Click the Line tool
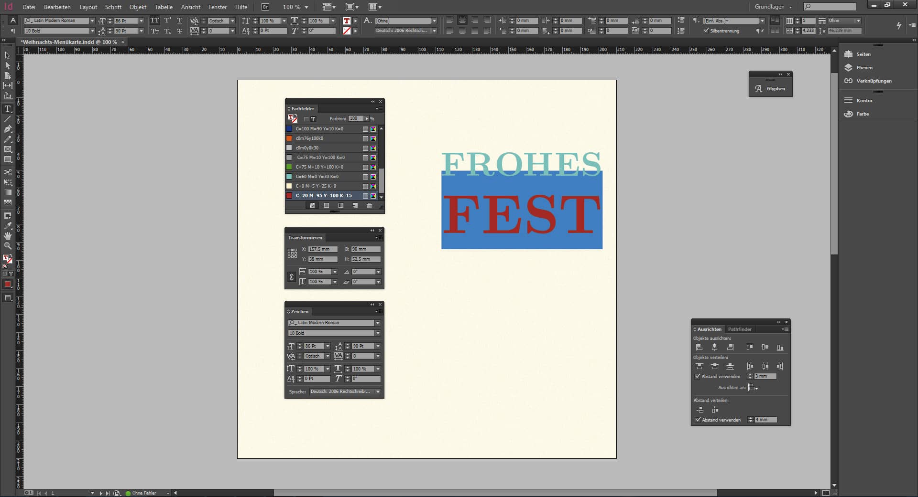 click(x=8, y=119)
